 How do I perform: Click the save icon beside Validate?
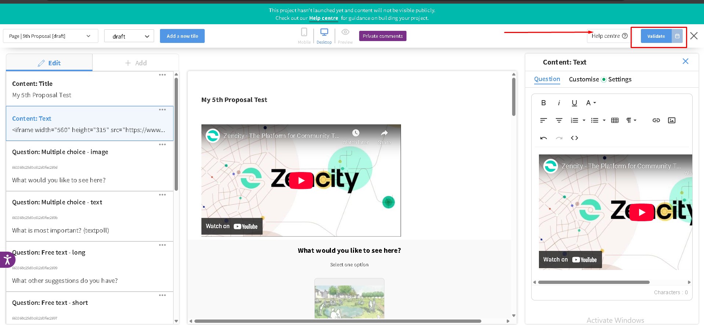pos(677,36)
